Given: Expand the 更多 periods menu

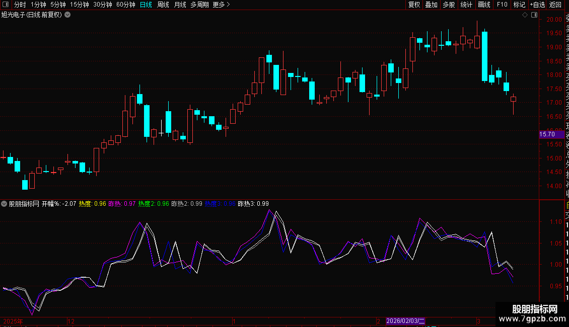Looking at the screenshot, I should pos(221,5).
